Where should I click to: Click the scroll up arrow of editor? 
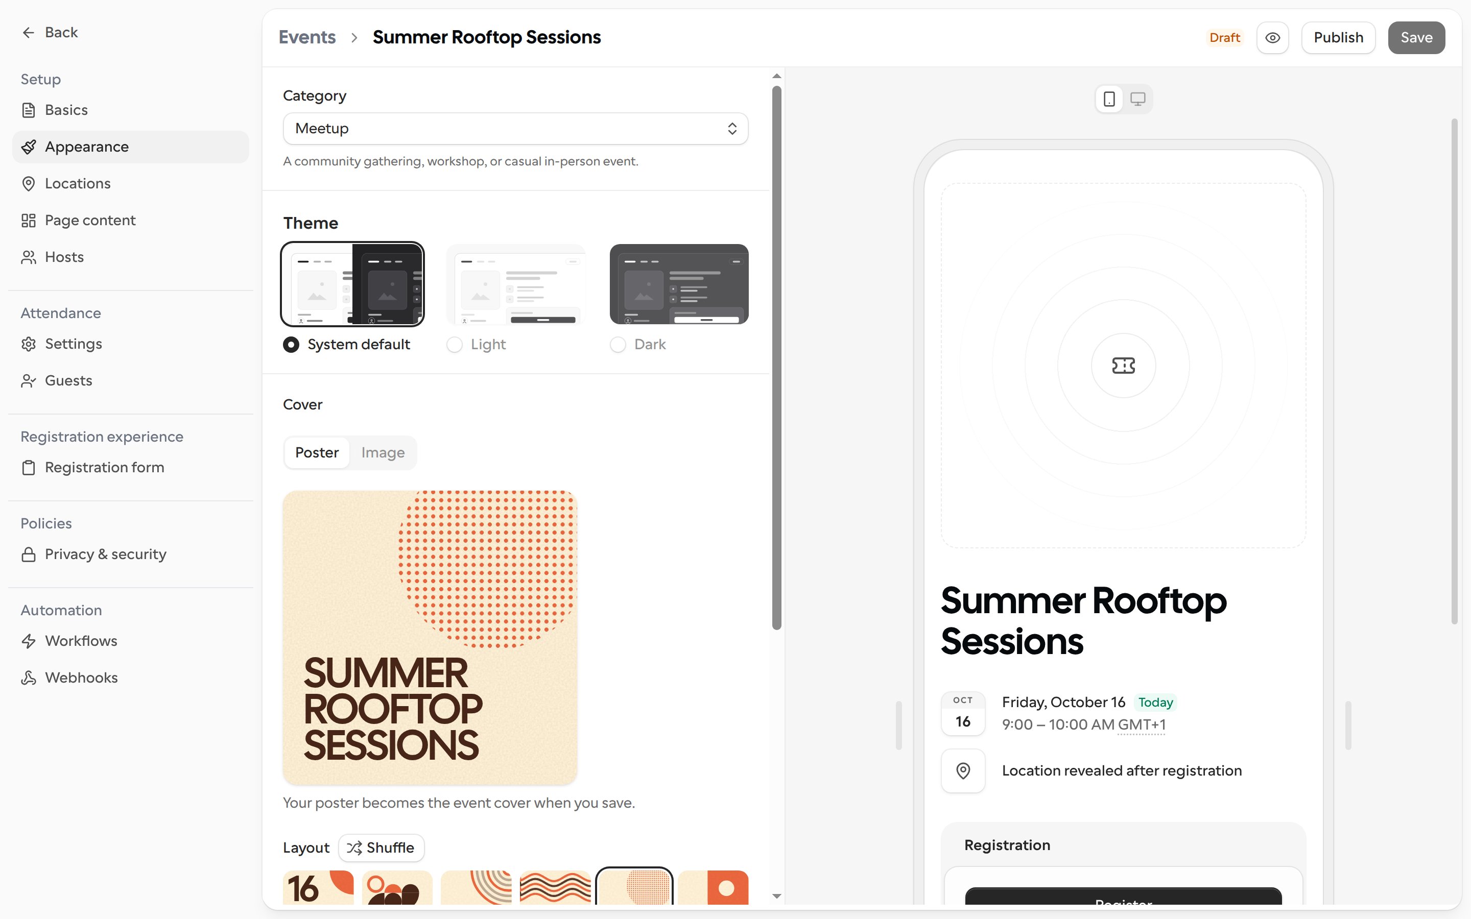(776, 76)
